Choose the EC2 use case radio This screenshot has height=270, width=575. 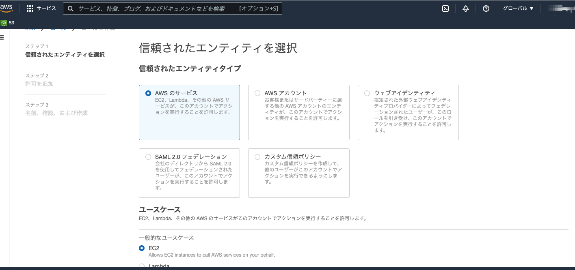click(x=142, y=248)
